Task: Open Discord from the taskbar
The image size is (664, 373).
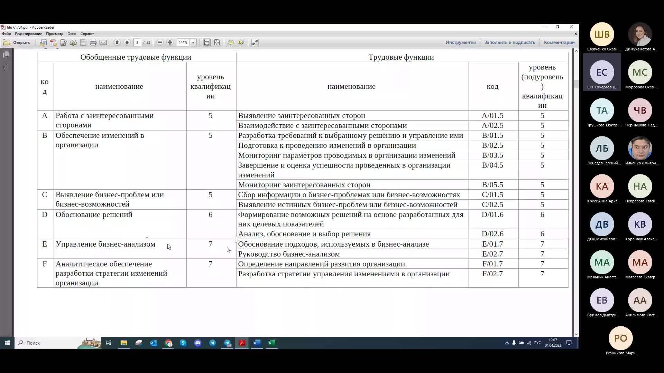Action: pyautogui.click(x=198, y=343)
